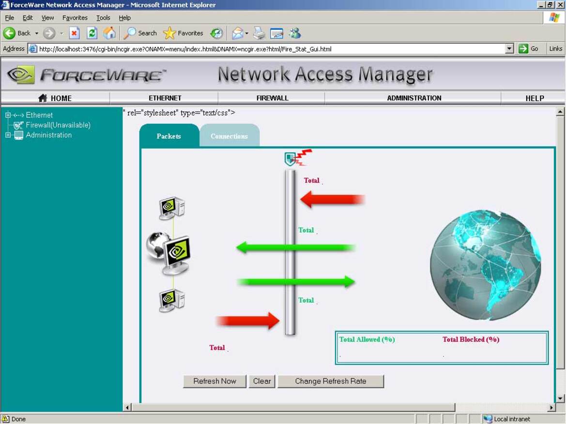The width and height of the screenshot is (566, 424).
Task: Expand the Ethernet tree node
Action: tap(8, 115)
